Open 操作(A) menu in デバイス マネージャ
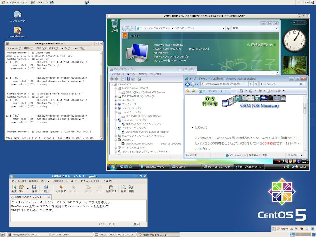Image resolution: width=316 pixels, height=237 pixels. [131, 74]
